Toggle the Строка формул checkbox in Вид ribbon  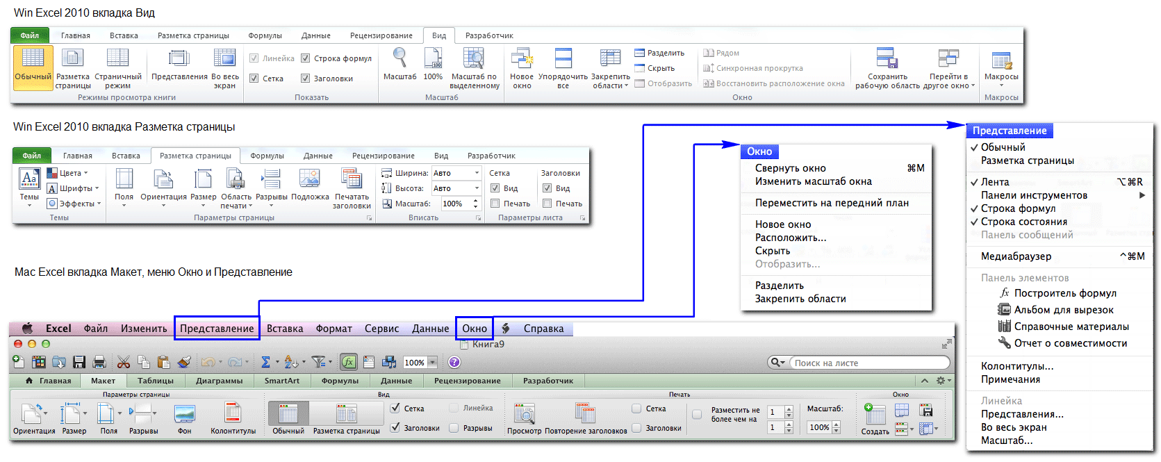tap(305, 58)
